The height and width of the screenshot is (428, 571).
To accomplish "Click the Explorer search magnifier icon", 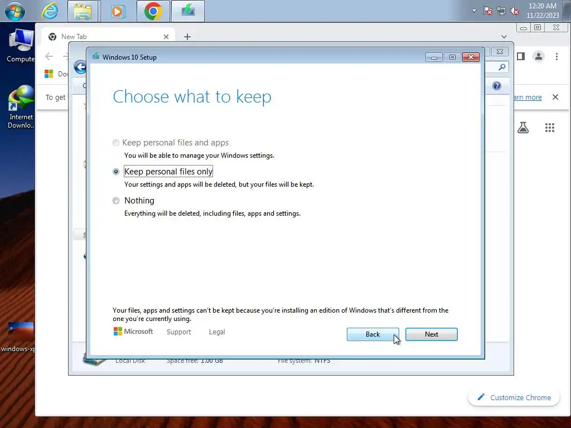I will click(502, 67).
